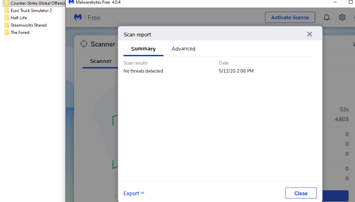
Task: Click the Close button in Scan report
Action: coord(301,193)
